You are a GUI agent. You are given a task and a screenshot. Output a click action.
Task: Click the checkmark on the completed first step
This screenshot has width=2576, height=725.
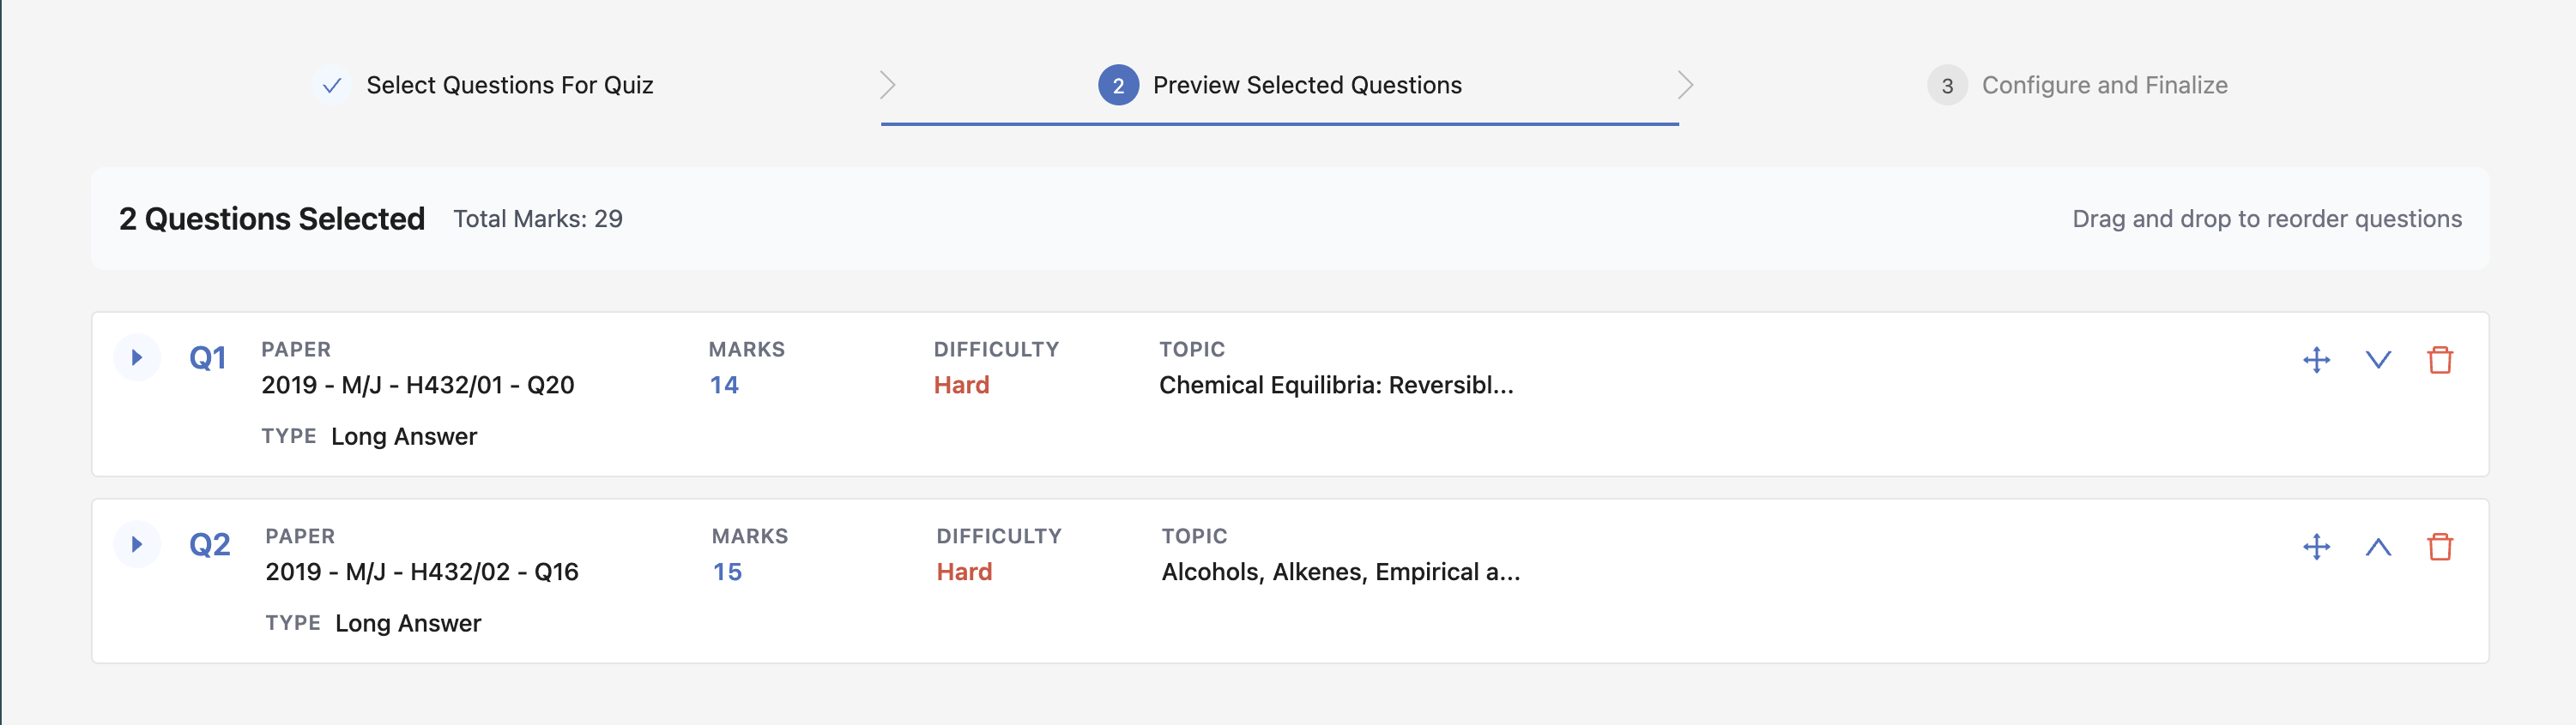pyautogui.click(x=331, y=85)
